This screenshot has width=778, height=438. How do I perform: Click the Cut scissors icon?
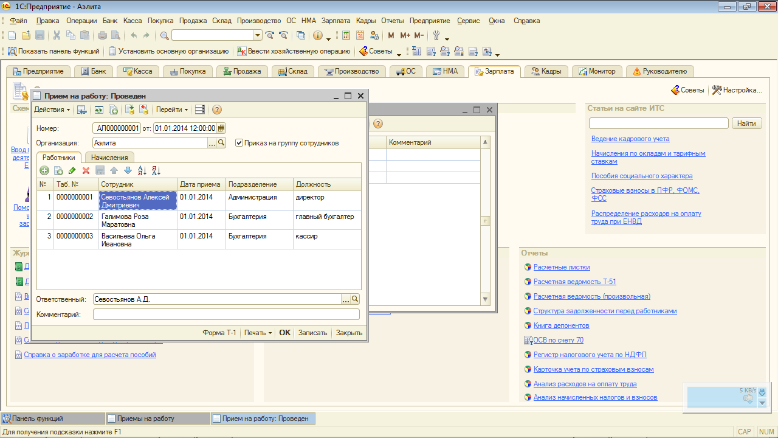[57, 35]
